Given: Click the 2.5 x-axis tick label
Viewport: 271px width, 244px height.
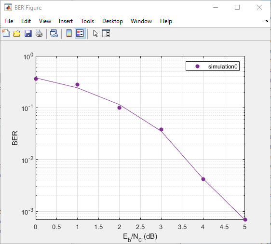Looking at the screenshot, I should 140,227.
